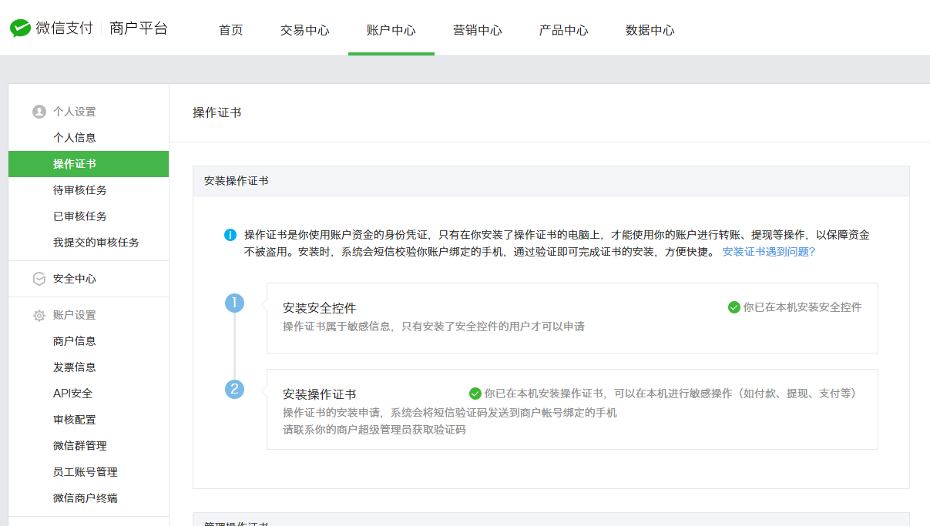Click the 商户平台 header text
This screenshot has width=930, height=526.
tap(139, 28)
